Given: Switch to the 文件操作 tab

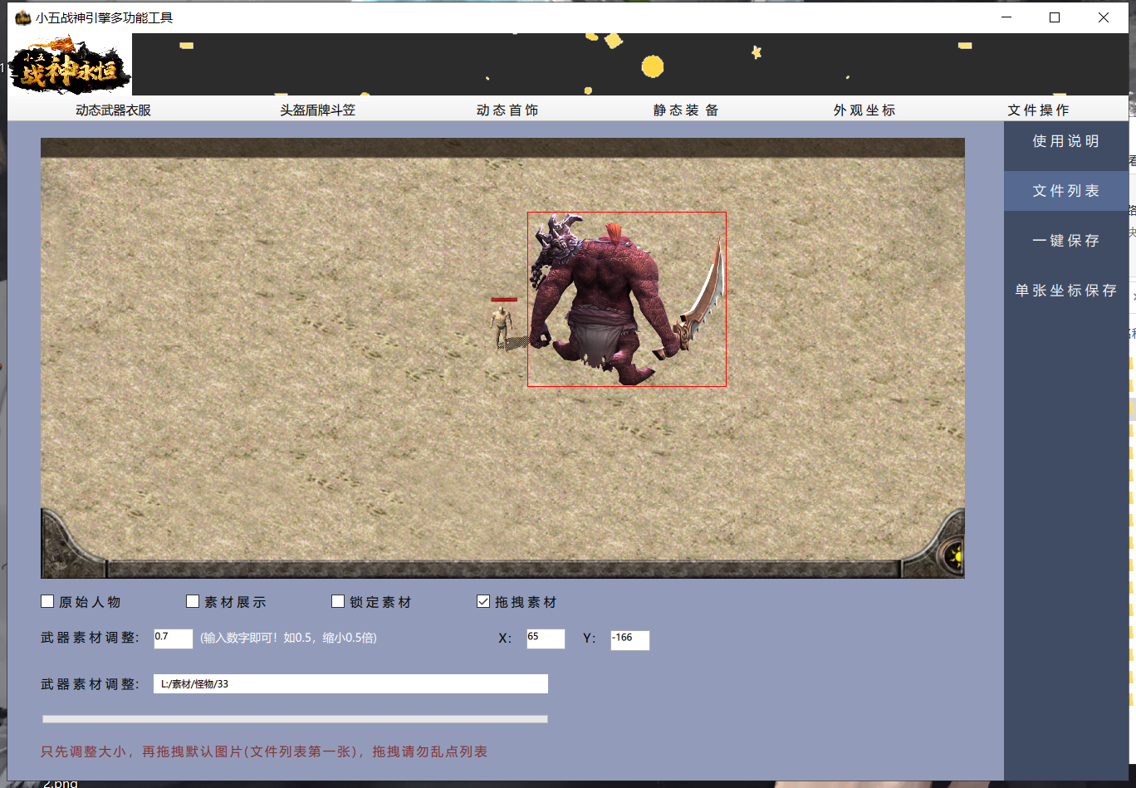Looking at the screenshot, I should 1038,110.
